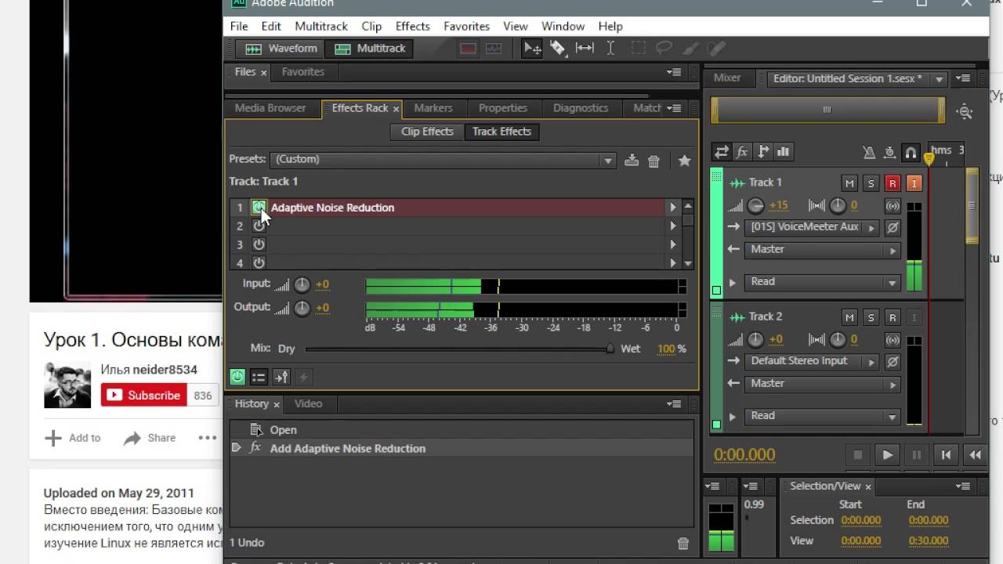This screenshot has height=564, width=1003.
Task: Move playhead to previous marker
Action: click(x=947, y=454)
